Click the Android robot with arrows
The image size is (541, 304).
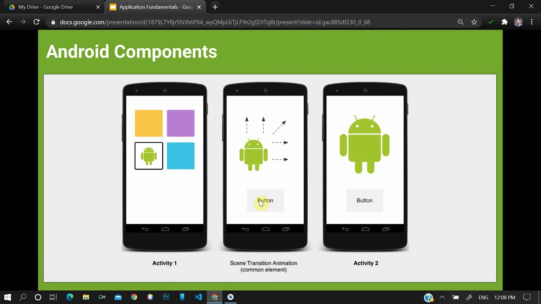[x=254, y=154]
